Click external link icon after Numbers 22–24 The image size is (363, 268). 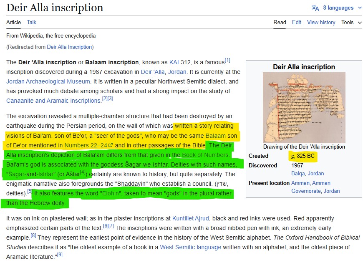[x=111, y=145]
